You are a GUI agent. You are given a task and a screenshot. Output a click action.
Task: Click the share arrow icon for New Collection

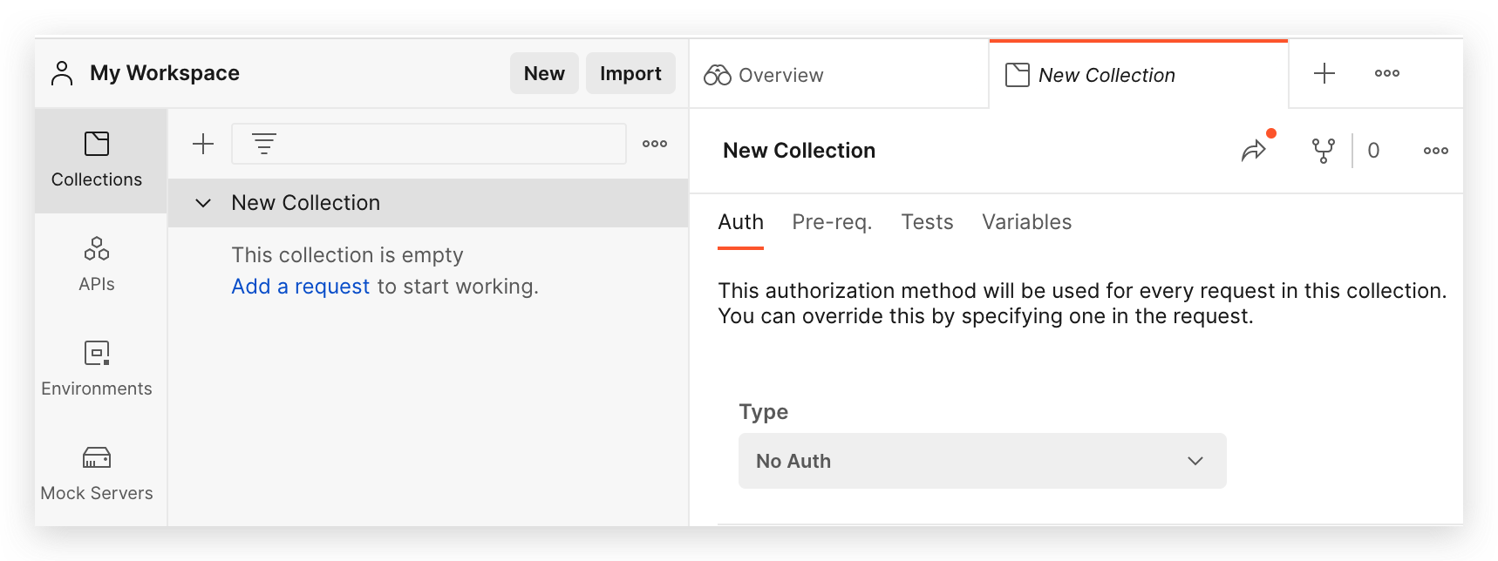(1253, 151)
